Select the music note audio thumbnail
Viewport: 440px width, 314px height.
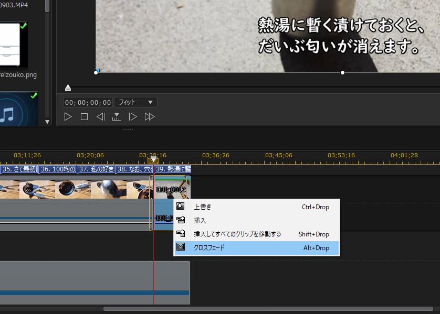pos(18,111)
